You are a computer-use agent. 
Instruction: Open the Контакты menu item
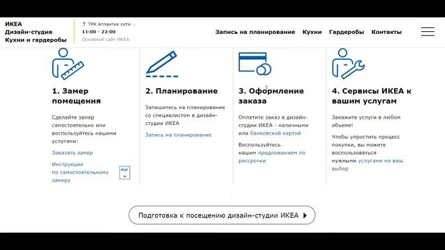click(387, 32)
